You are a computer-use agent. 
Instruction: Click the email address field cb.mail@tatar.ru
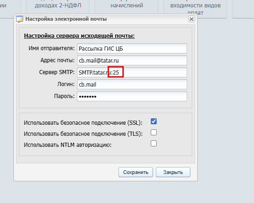click(x=132, y=60)
